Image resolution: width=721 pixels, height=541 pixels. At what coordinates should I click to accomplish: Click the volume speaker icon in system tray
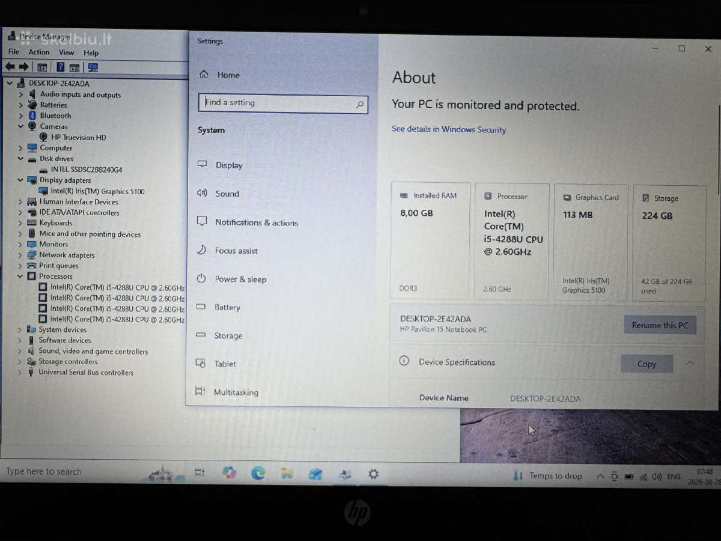click(x=657, y=477)
